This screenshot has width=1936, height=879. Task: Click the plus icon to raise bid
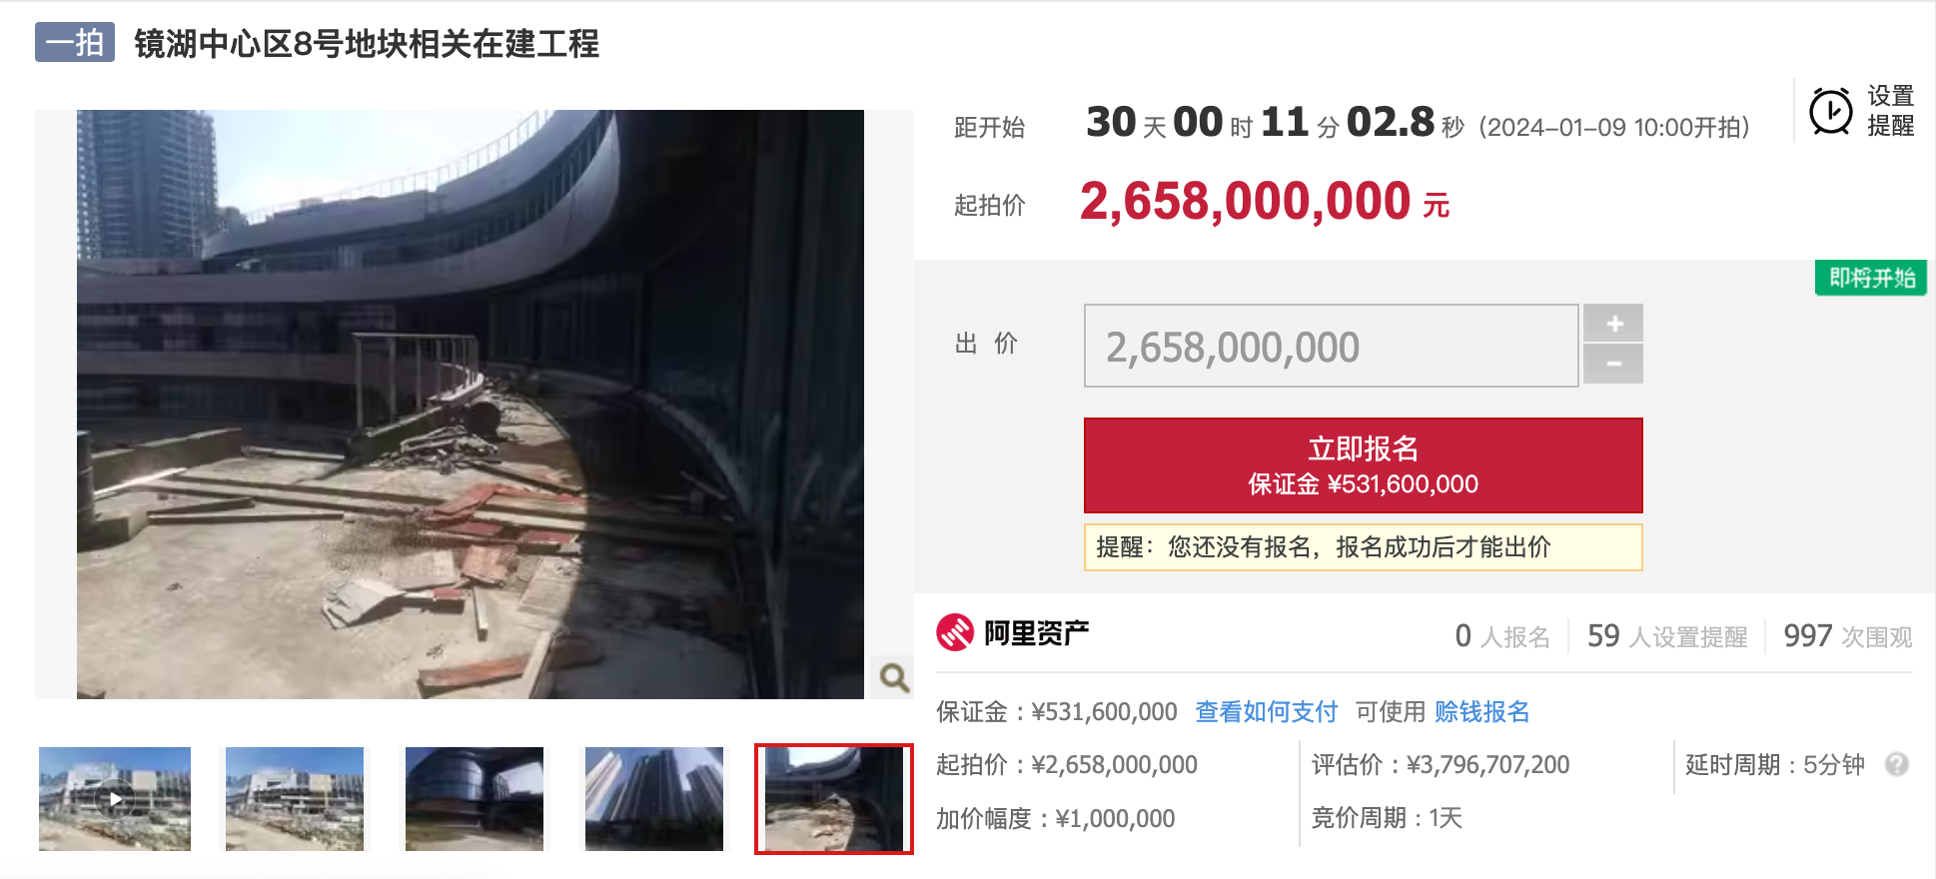(1613, 324)
